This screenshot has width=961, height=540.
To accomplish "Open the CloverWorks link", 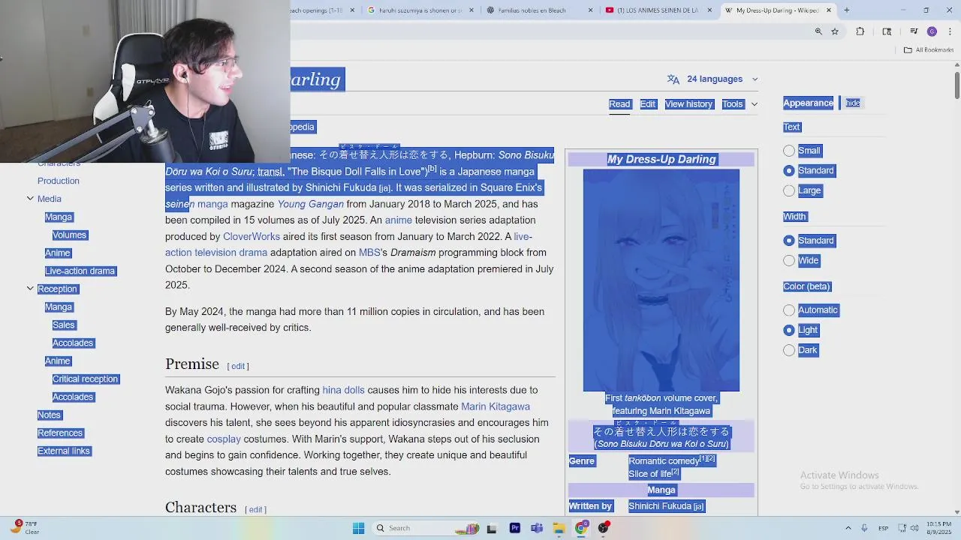I will pos(252,237).
